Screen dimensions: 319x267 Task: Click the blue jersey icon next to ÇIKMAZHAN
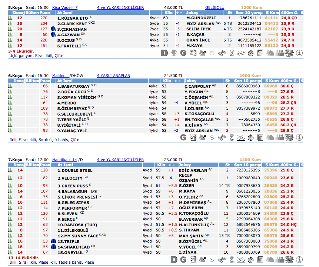53,29
